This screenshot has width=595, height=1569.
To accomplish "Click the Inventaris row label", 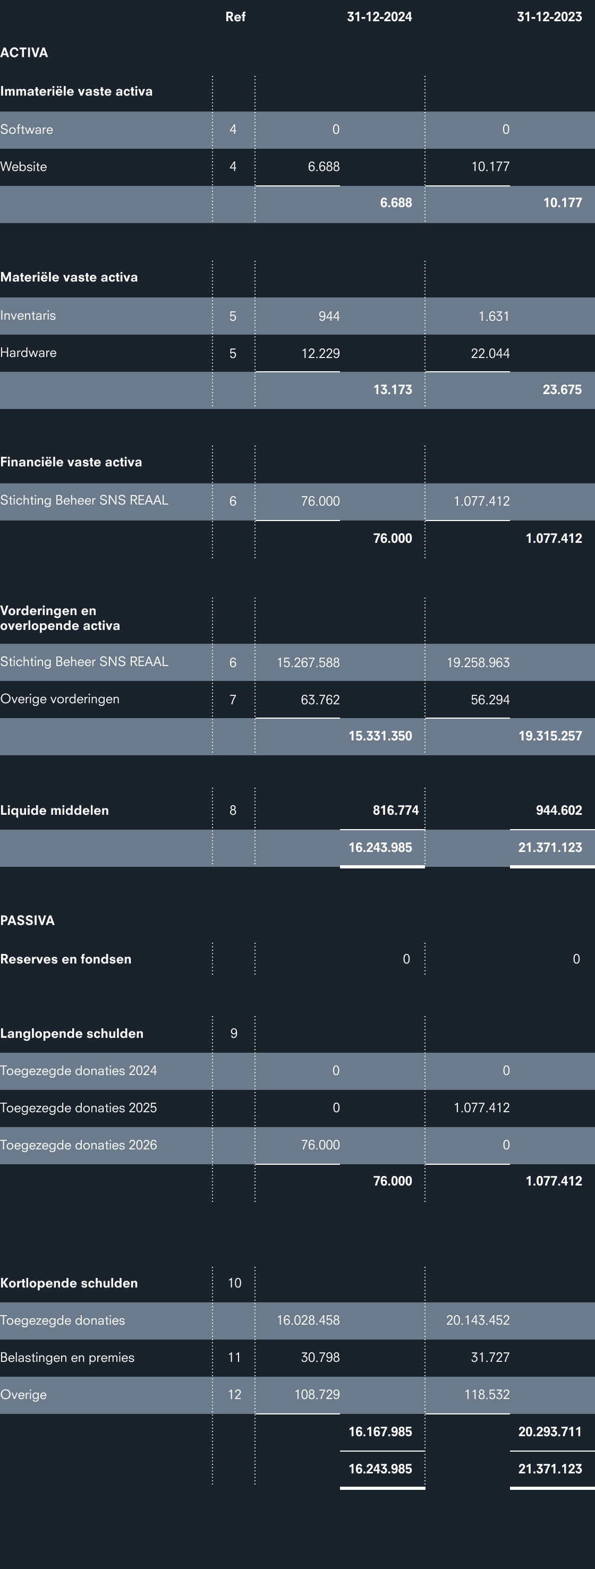I will tap(28, 315).
